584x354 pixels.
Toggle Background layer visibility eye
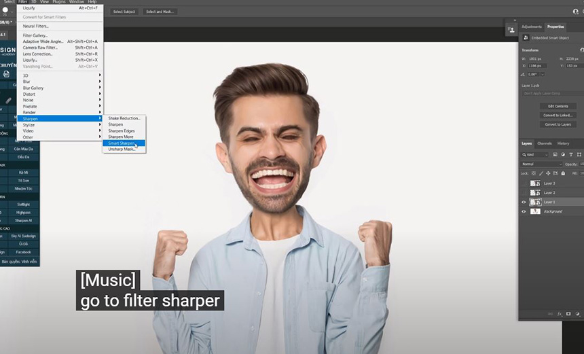click(524, 211)
